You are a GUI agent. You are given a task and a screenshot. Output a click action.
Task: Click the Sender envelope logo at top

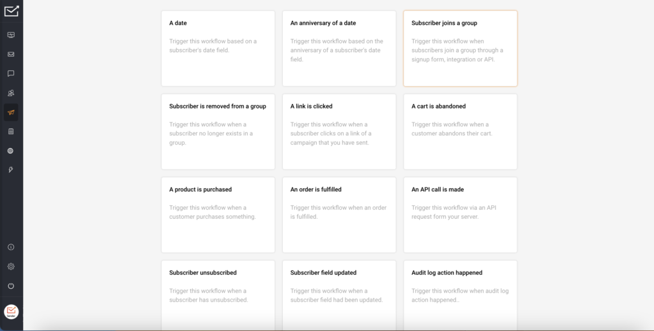click(11, 11)
